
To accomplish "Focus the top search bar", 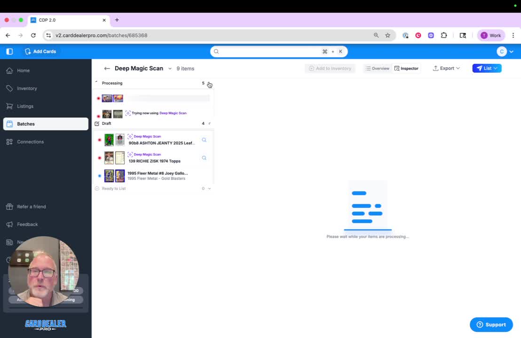I will (279, 52).
